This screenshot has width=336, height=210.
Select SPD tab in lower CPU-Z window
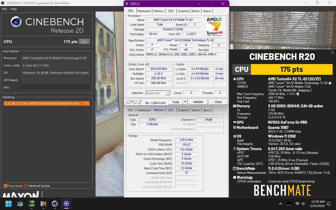click(171, 110)
